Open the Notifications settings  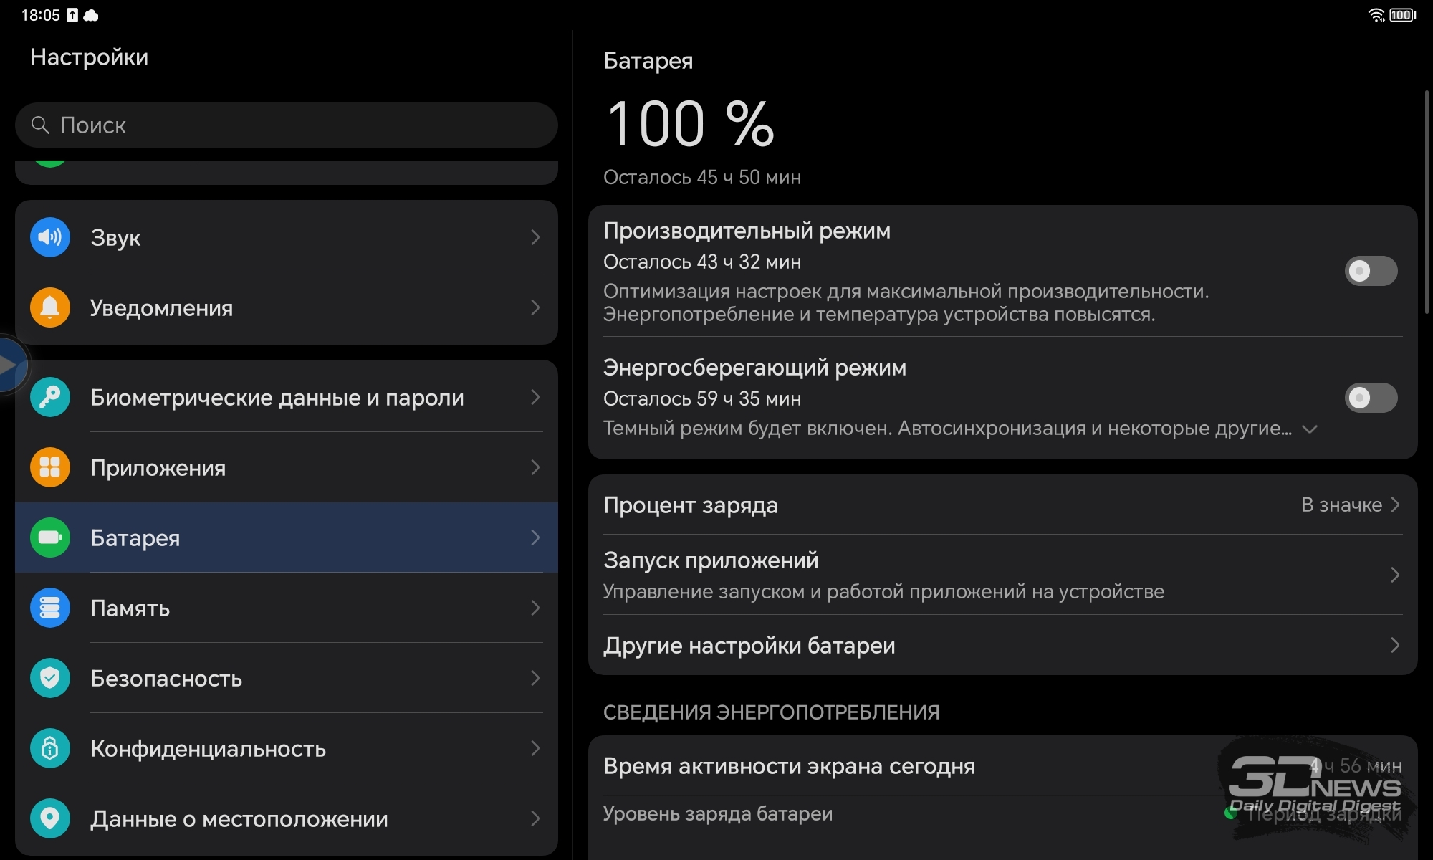(287, 308)
